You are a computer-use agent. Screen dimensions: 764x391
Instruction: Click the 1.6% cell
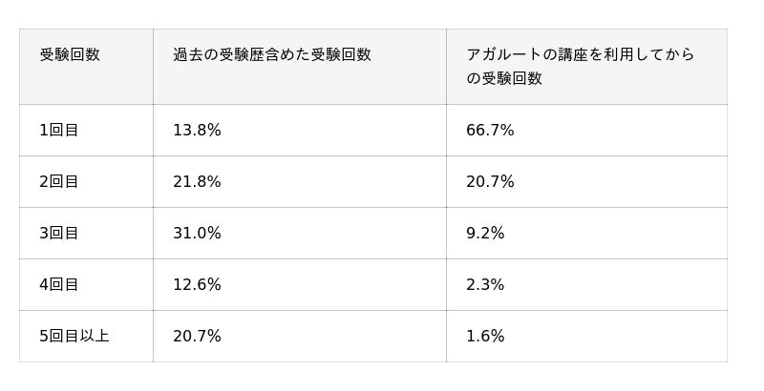tap(485, 337)
